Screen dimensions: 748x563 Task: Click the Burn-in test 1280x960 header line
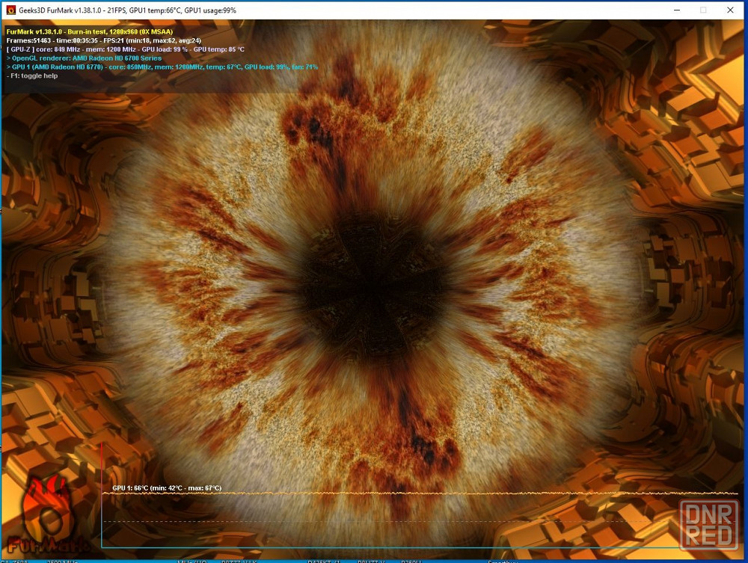point(89,31)
